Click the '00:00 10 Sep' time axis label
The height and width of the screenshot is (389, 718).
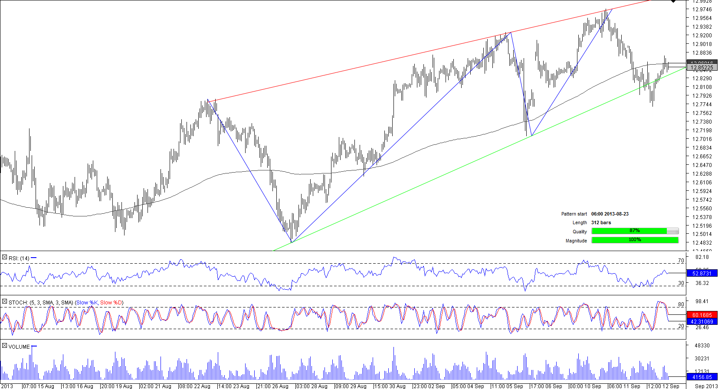pyautogui.click(x=585, y=386)
